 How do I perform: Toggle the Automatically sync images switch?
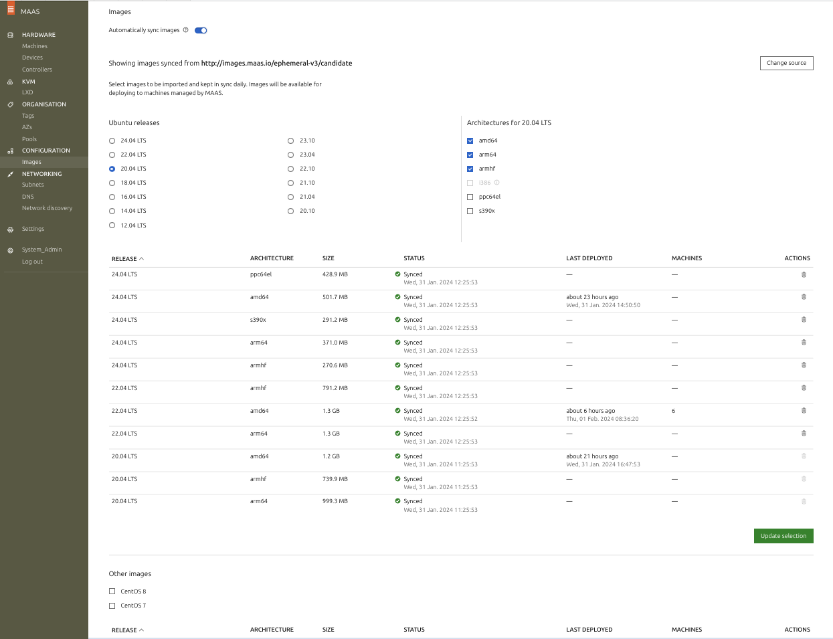coord(201,30)
